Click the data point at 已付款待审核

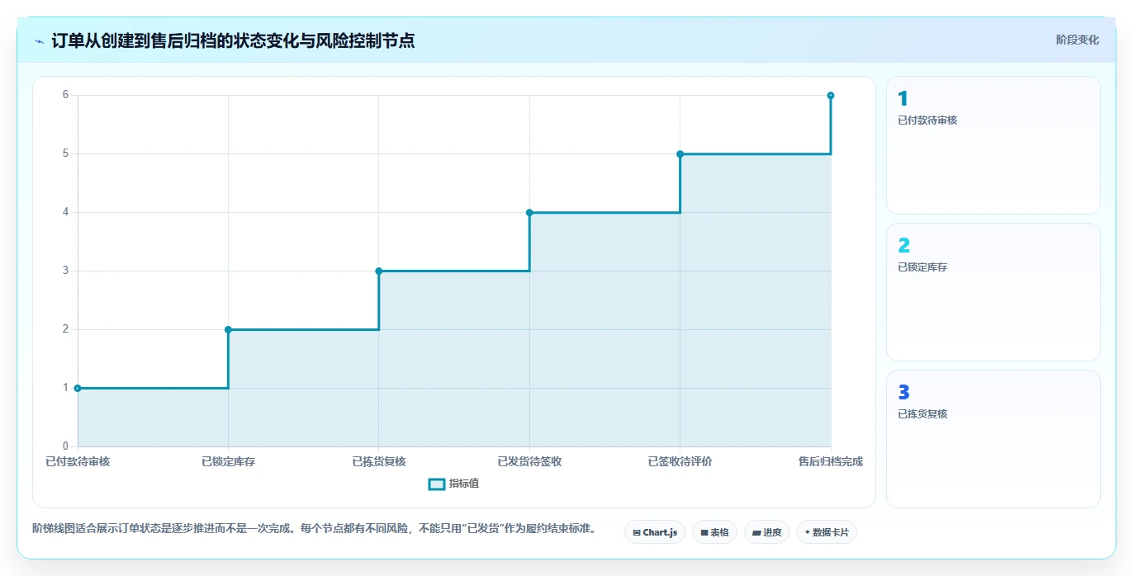[78, 388]
